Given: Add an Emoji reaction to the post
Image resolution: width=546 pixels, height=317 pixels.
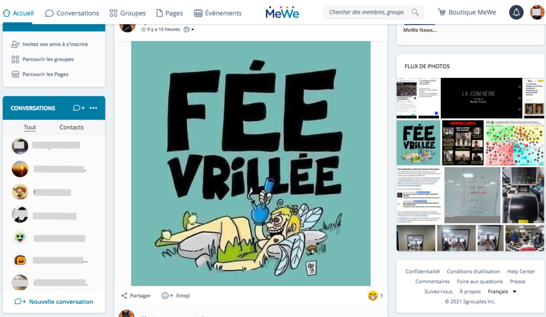Looking at the screenshot, I should (x=175, y=296).
